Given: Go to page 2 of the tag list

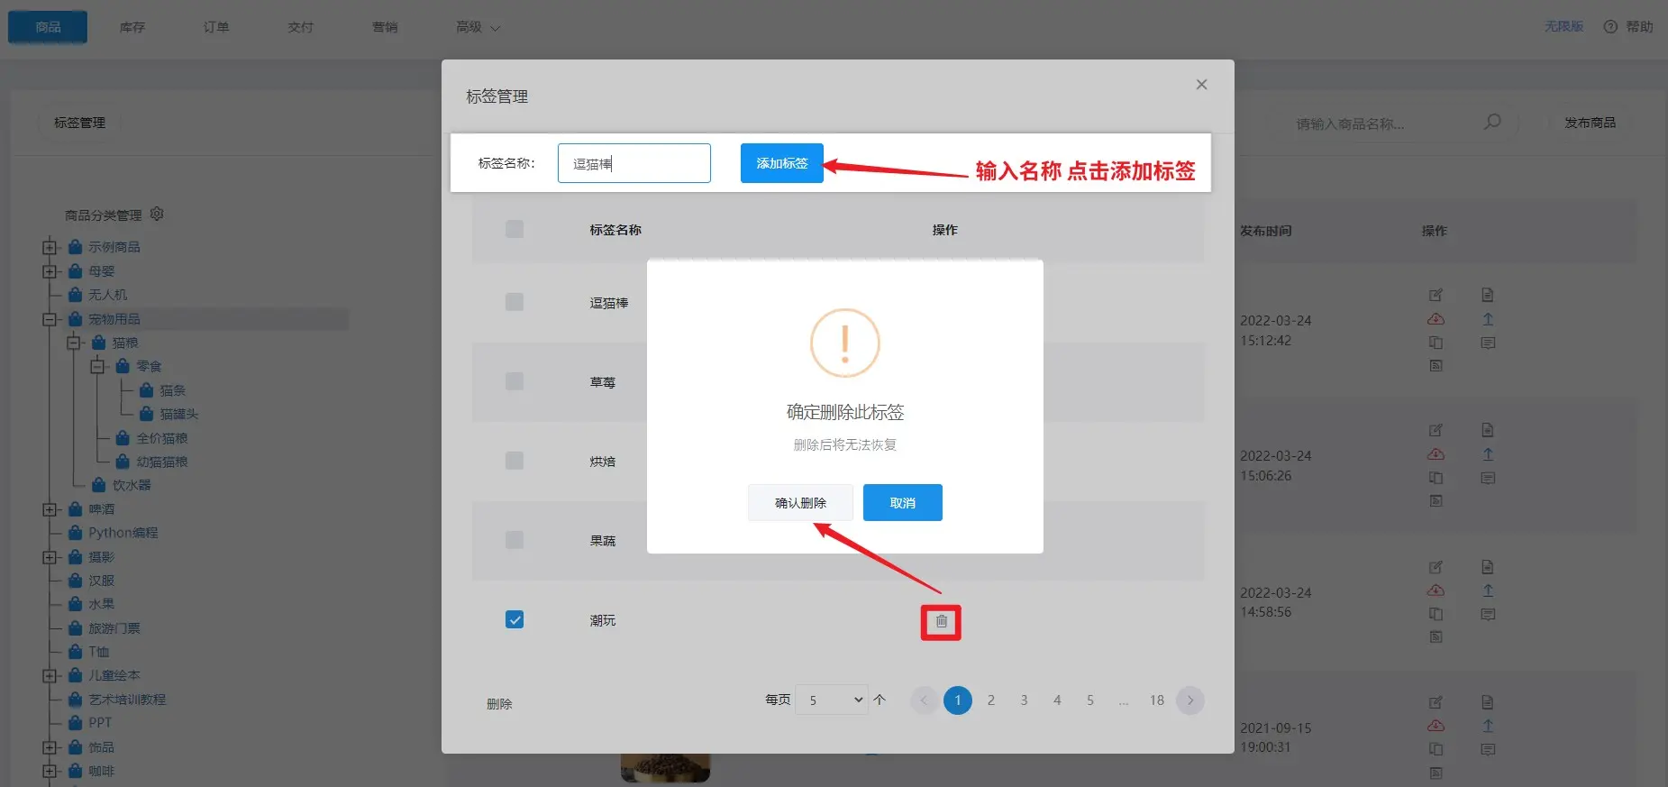Looking at the screenshot, I should [991, 700].
